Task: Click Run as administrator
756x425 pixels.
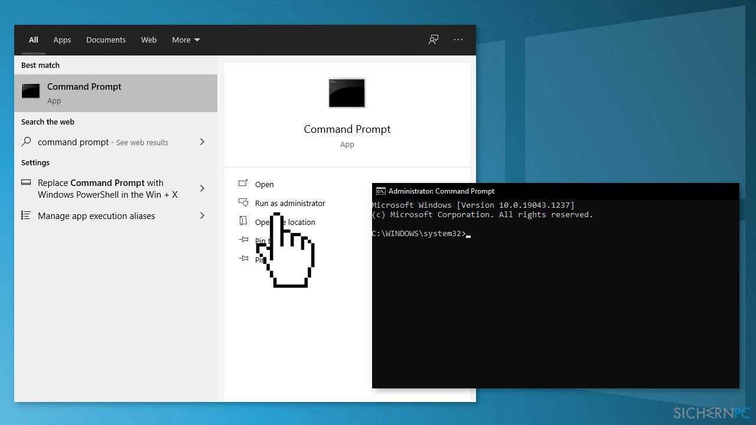Action: click(289, 202)
